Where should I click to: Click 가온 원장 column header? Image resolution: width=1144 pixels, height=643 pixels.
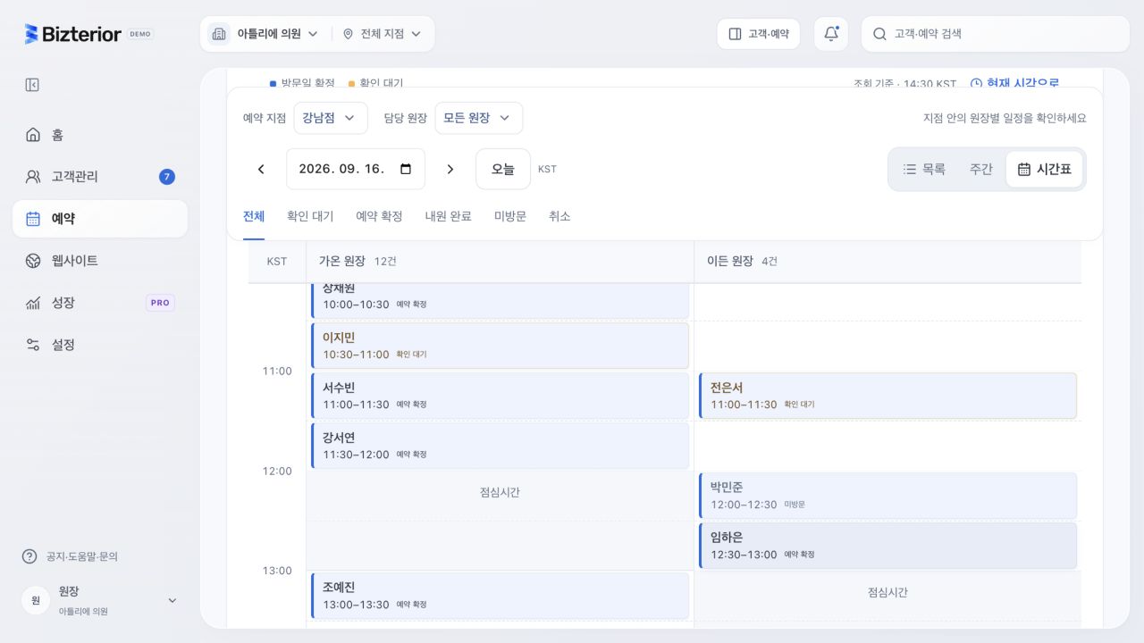tap(500, 262)
